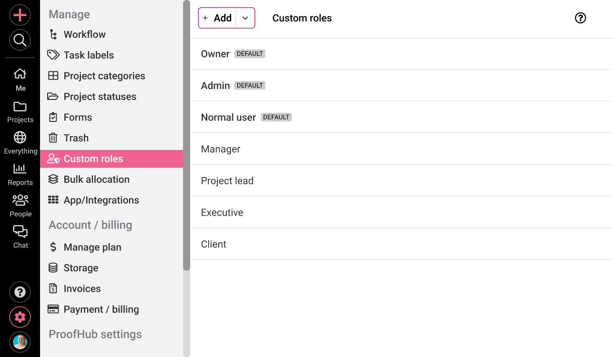Screen dimensions: 612x357
Task: Open the help icon next to Custom roles
Action: [580, 18]
